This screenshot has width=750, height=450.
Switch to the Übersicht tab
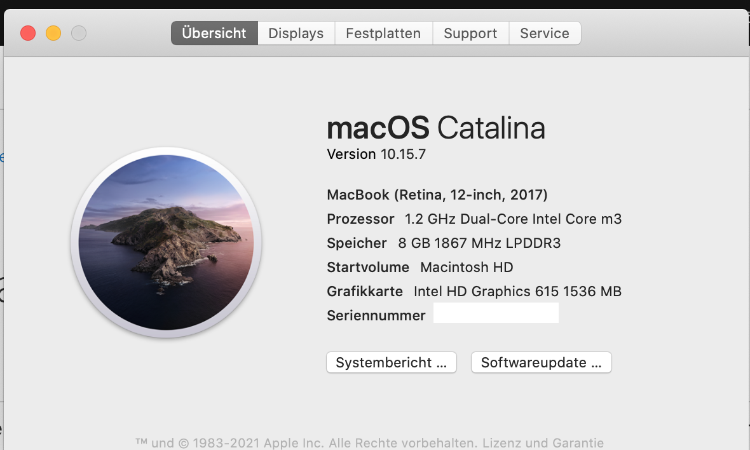coord(214,34)
